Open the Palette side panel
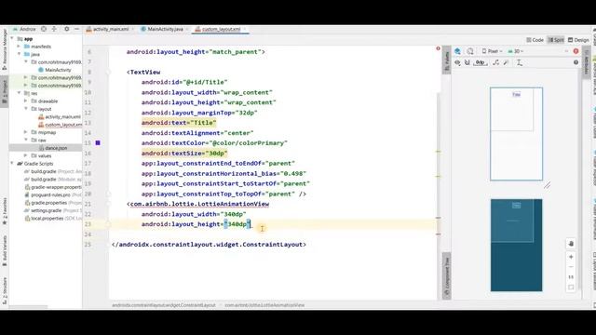596x335 pixels. coord(447,61)
